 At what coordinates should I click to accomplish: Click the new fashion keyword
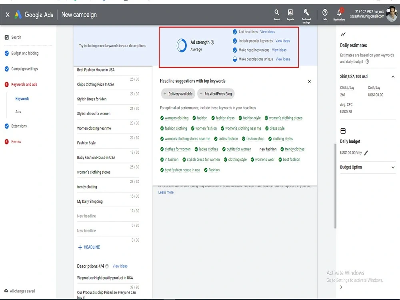268,149
